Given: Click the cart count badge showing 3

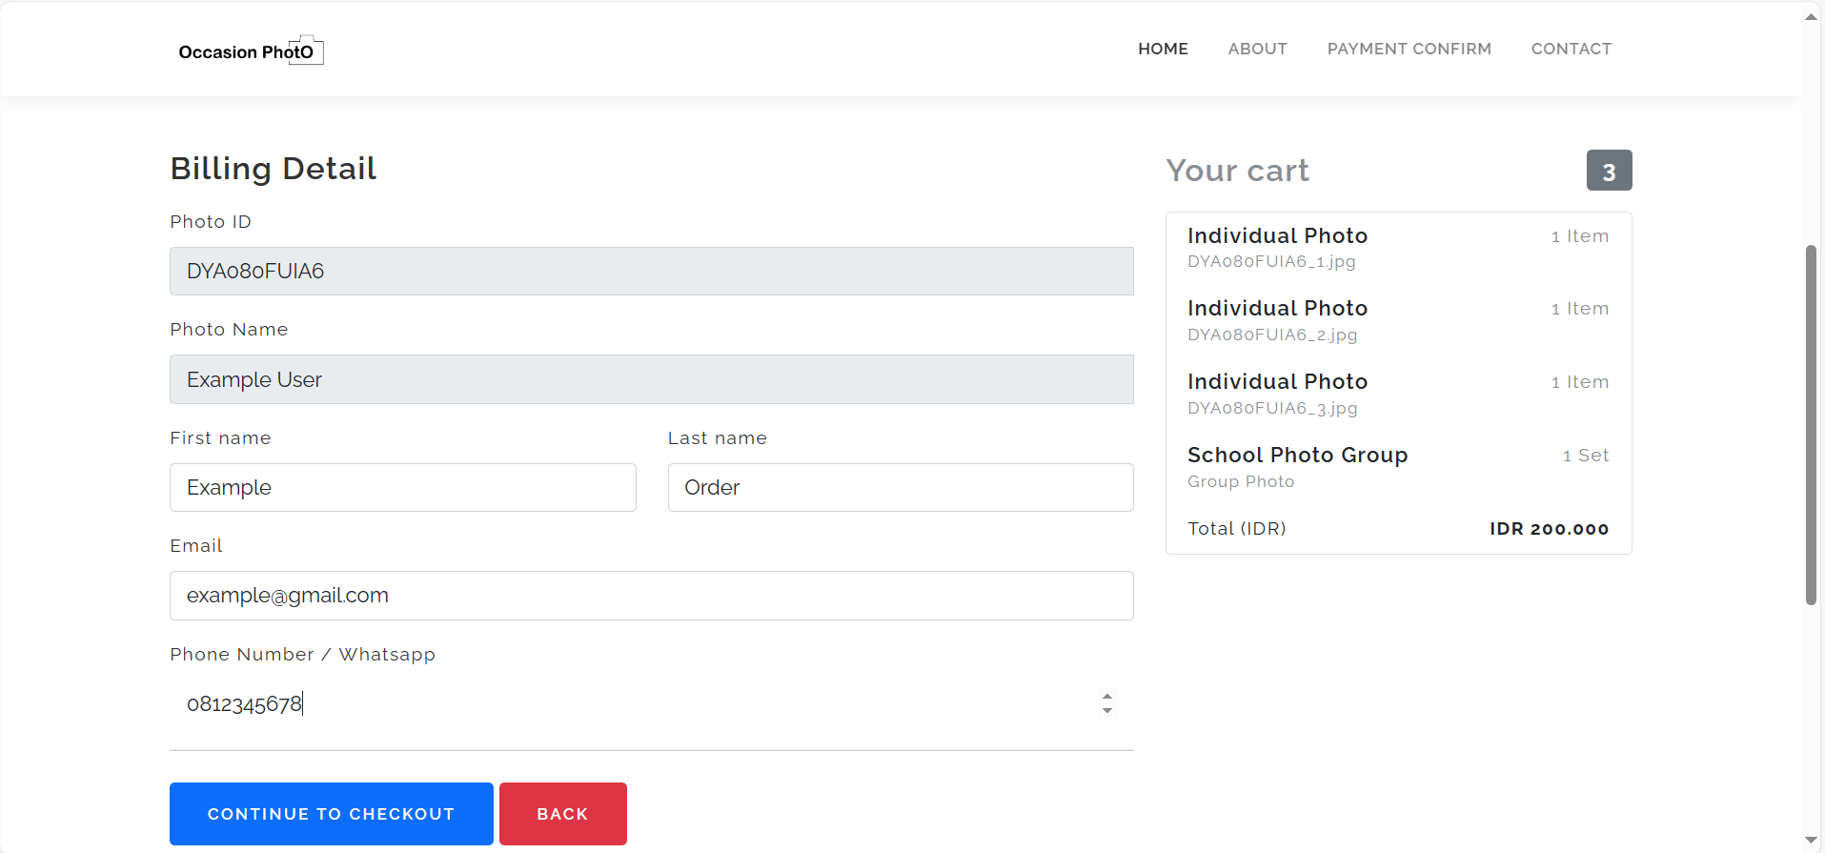Looking at the screenshot, I should [x=1609, y=171].
